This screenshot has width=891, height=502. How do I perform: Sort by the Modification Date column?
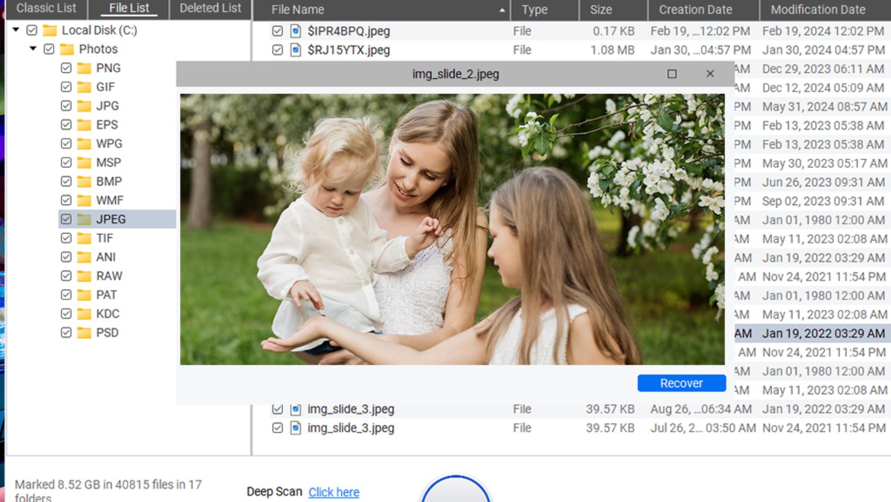(x=818, y=9)
